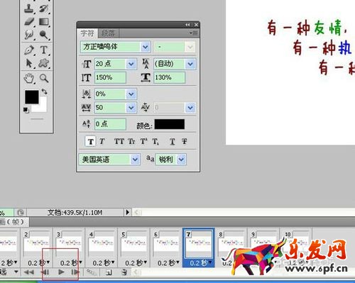
Task: Select the Custom Shape tool
Action: pyautogui.click(x=44, y=63)
